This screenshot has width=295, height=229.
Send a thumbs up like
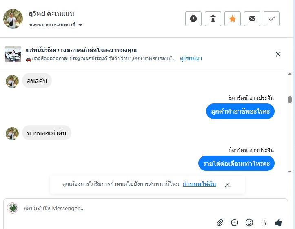279,222
